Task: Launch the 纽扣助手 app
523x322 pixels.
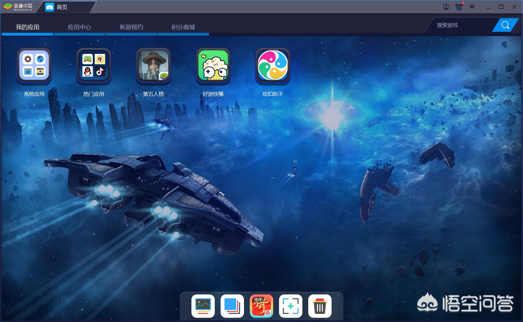Action: (x=273, y=66)
